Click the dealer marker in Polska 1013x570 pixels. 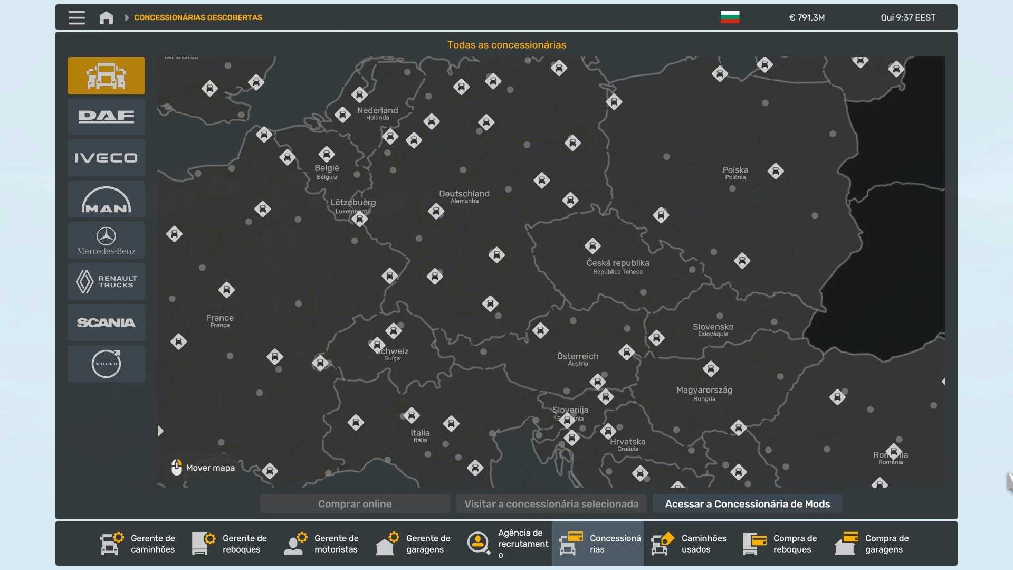pos(776,171)
